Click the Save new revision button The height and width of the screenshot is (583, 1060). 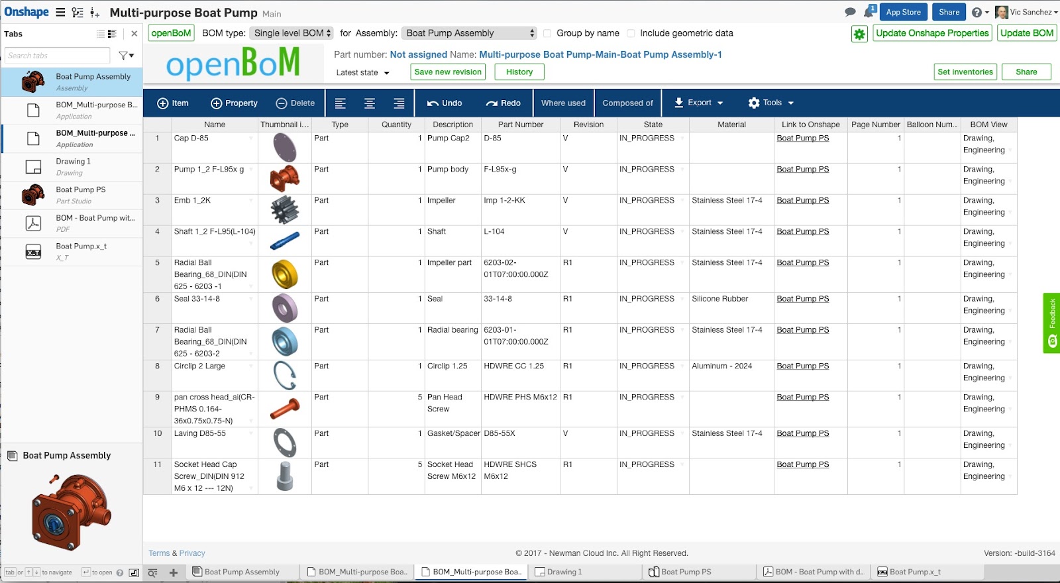pos(448,72)
